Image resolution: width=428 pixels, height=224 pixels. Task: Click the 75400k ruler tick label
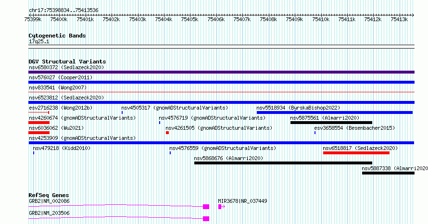coord(59,19)
